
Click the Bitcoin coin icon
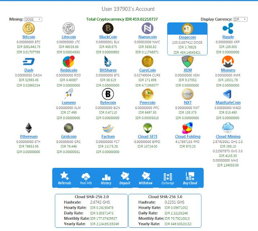(x=29, y=28)
